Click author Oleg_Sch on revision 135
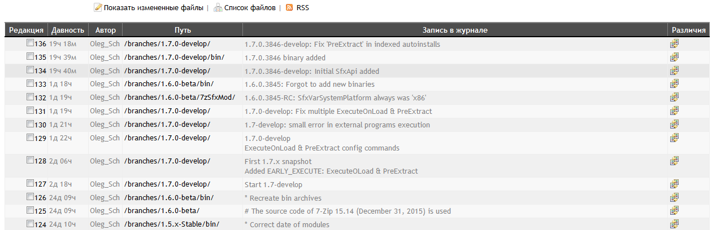Image resolution: width=712 pixels, height=230 pixels. tap(105, 57)
